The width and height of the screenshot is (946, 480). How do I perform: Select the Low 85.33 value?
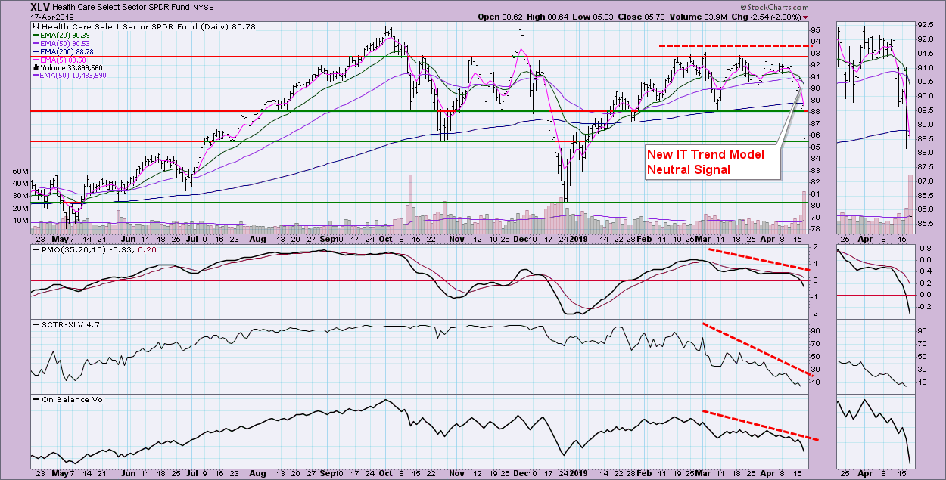595,17
